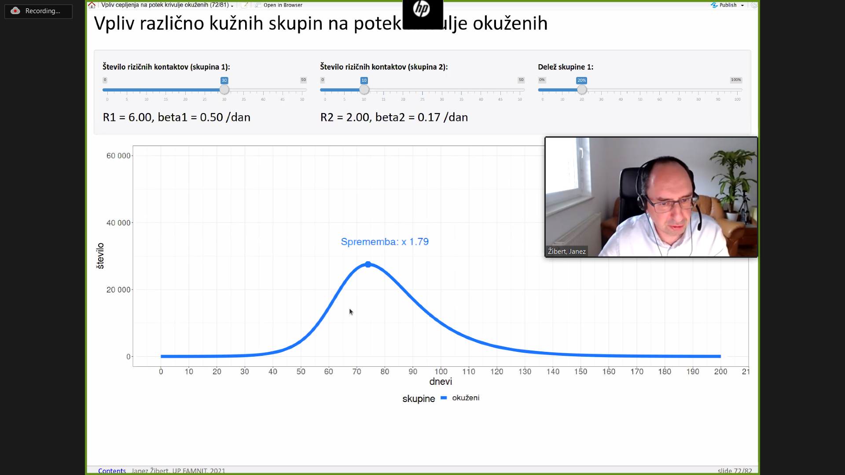Screen dimensions: 845x475
Task: Click the Open in Browser icon
Action: click(258, 5)
